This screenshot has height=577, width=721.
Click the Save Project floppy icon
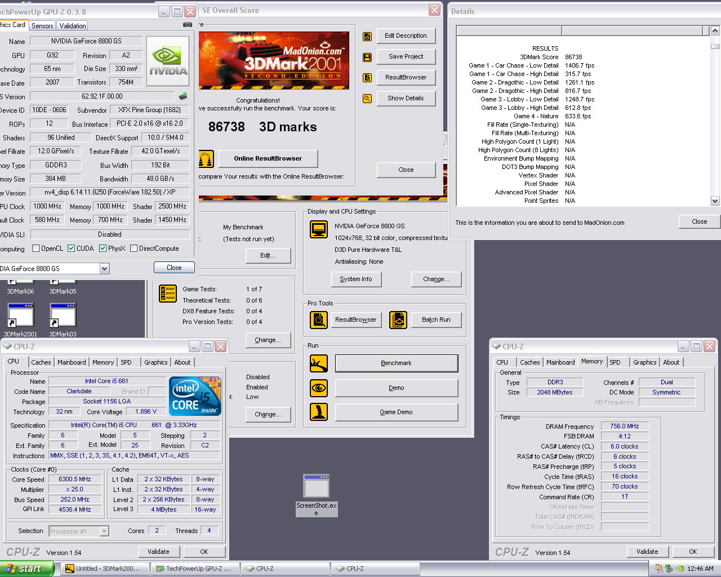click(x=367, y=57)
